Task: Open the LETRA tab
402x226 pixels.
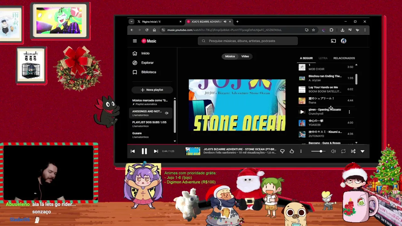Action: click(323, 58)
